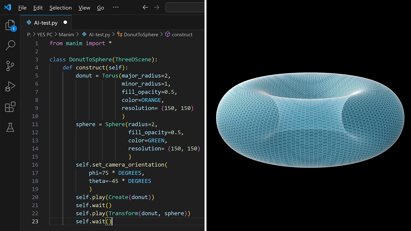Open the Selection menu
This screenshot has width=411, height=231.
[x=61, y=8]
